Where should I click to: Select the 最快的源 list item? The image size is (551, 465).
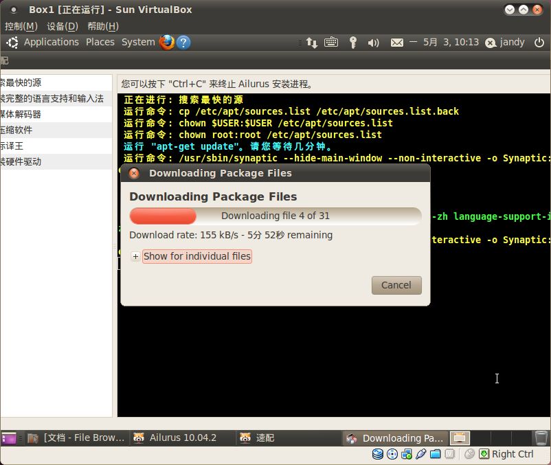[56, 82]
